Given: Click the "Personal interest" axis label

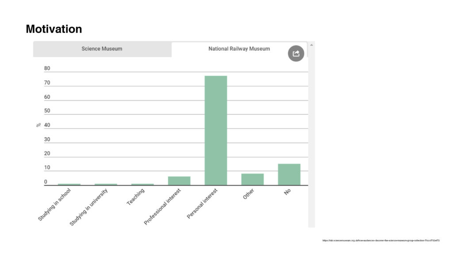Looking at the screenshot, I should tap(202, 204).
